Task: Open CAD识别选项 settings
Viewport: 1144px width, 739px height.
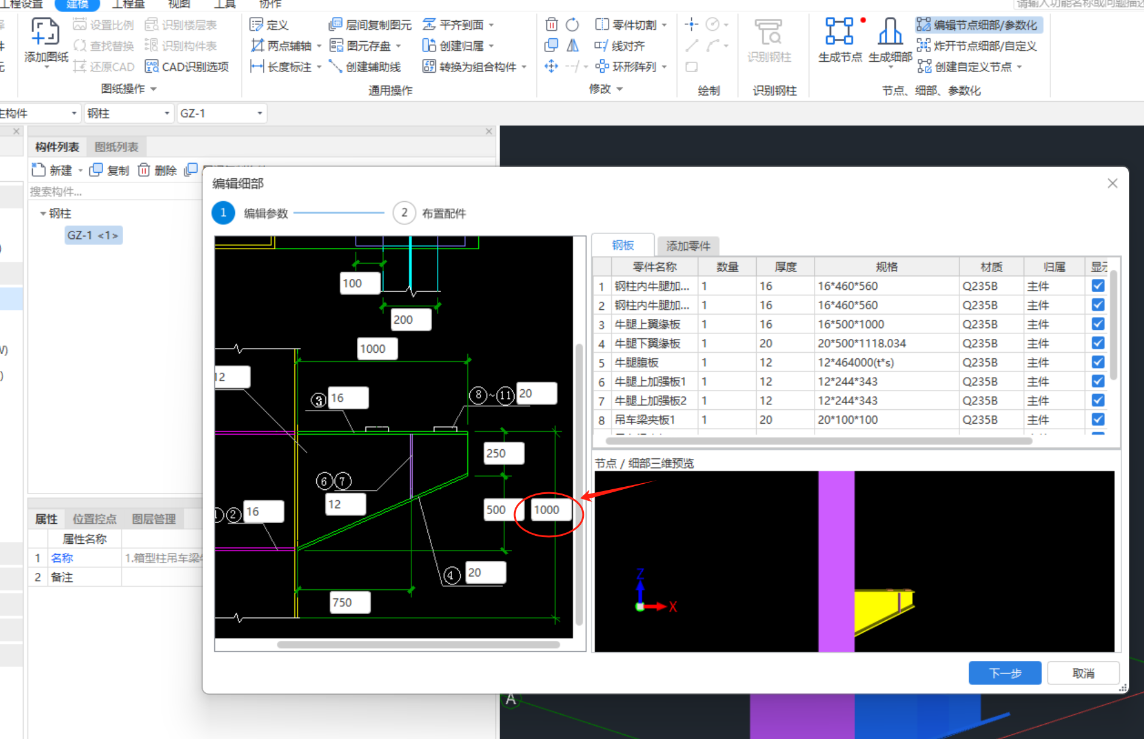Action: pyautogui.click(x=187, y=67)
